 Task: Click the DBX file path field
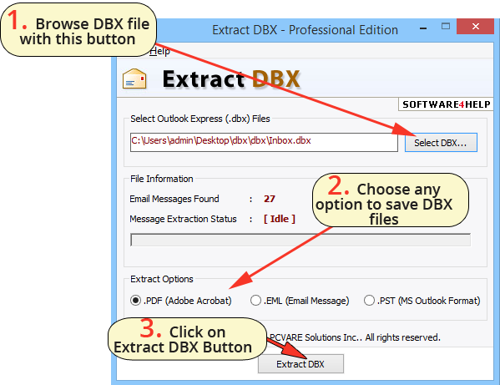264,142
